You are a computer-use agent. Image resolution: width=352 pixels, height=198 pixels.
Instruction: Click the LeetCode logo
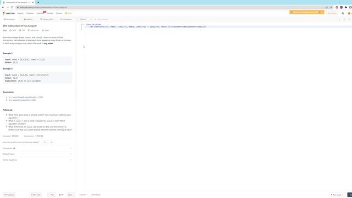(9, 13)
